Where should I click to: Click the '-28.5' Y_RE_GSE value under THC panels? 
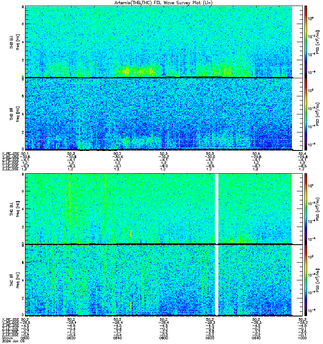(x=25, y=322)
